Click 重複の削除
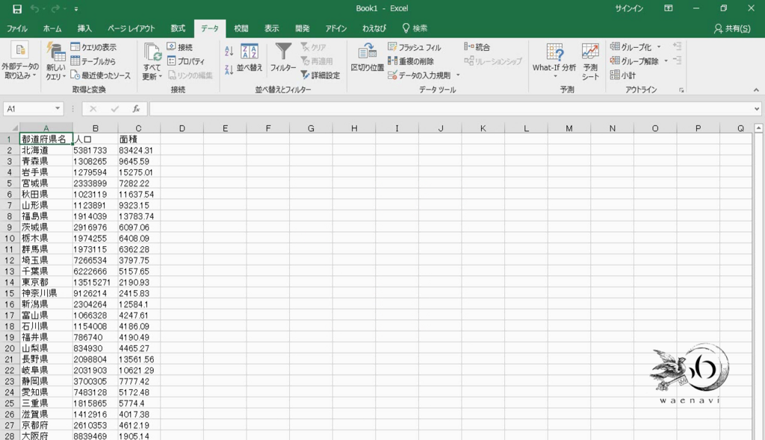The image size is (765, 440). (x=411, y=61)
